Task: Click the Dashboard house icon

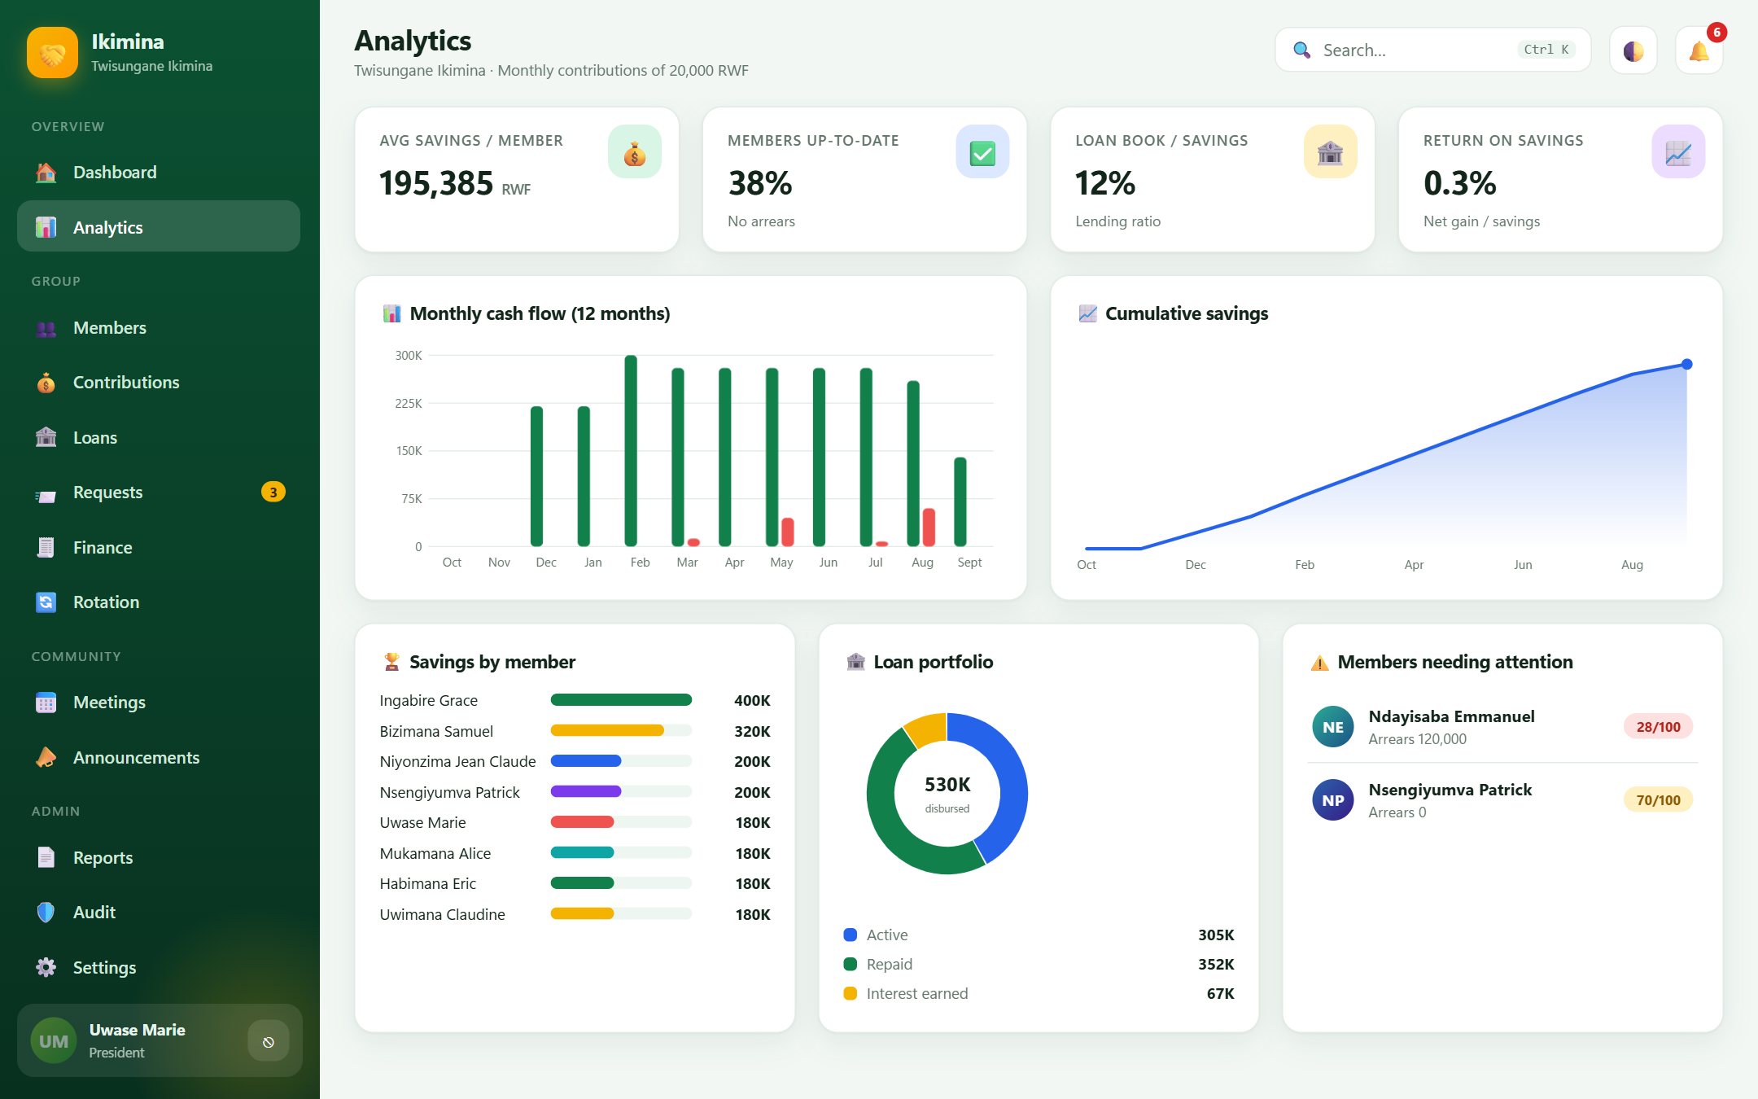Action: (x=46, y=172)
